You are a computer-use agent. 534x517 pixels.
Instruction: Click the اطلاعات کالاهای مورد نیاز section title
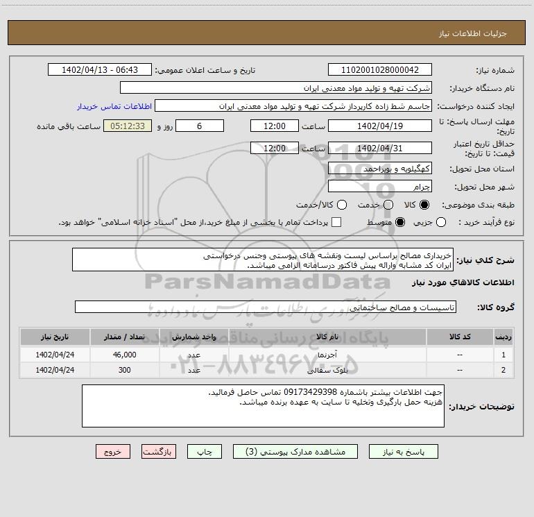[x=463, y=282]
